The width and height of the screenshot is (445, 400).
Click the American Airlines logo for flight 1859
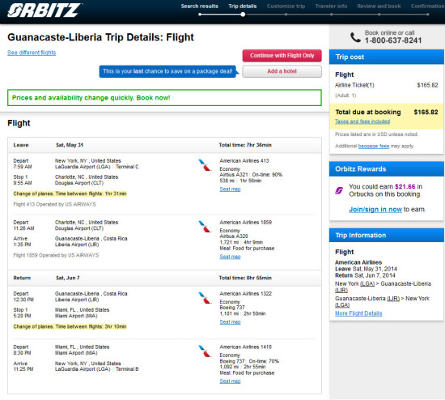tap(205, 227)
